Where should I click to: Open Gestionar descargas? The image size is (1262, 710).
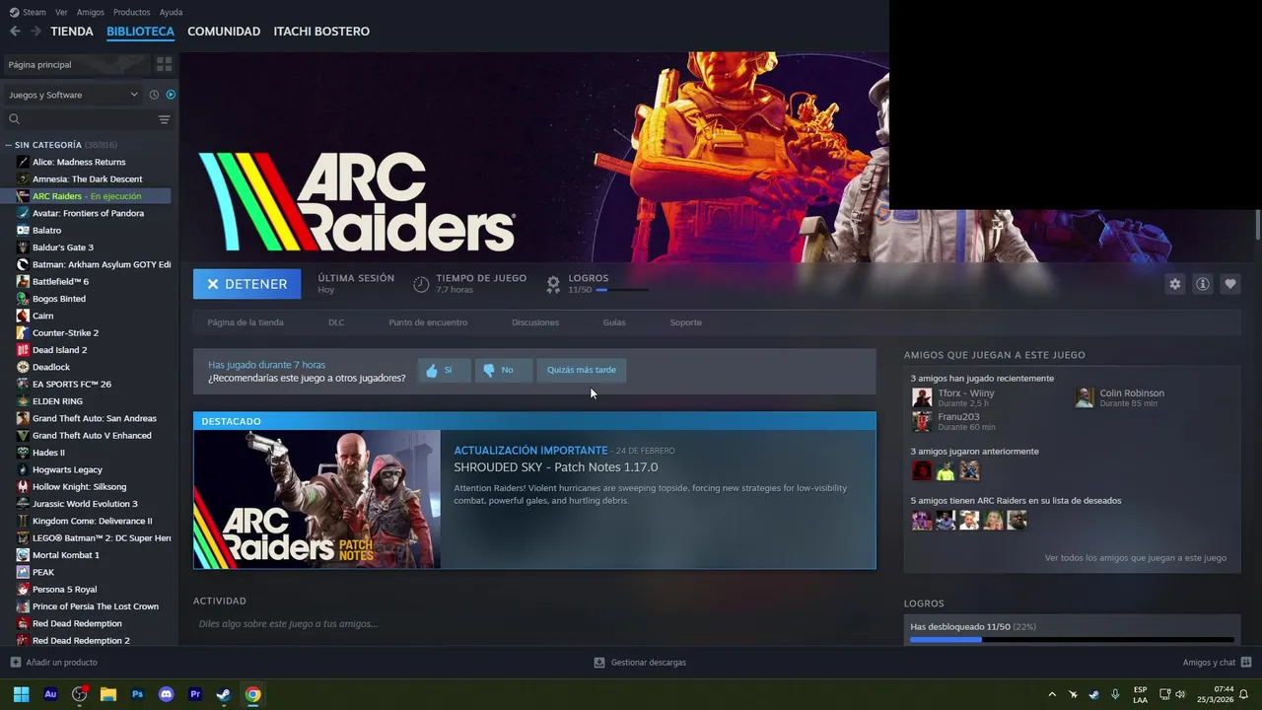click(640, 663)
